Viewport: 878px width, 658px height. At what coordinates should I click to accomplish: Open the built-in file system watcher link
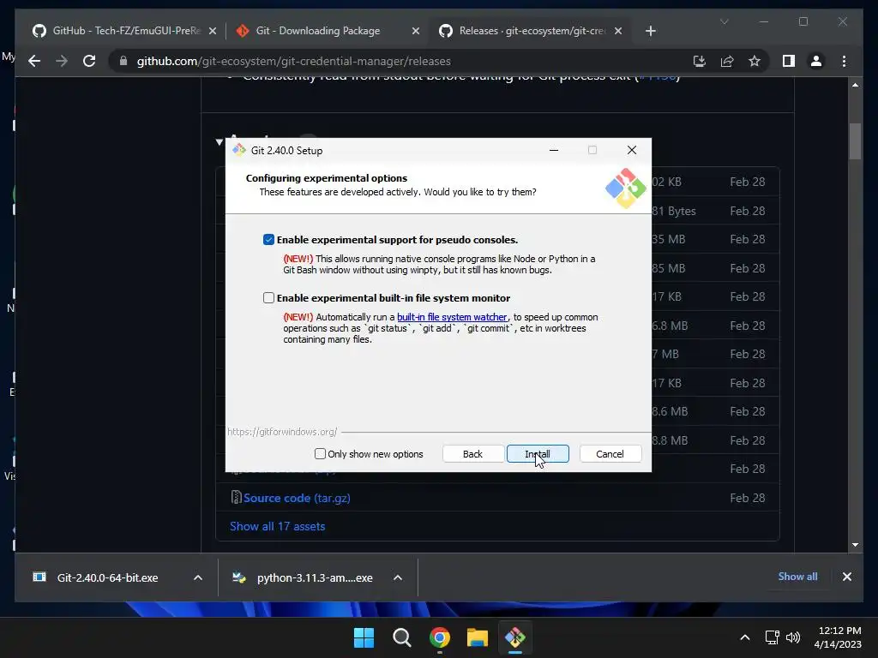451,317
